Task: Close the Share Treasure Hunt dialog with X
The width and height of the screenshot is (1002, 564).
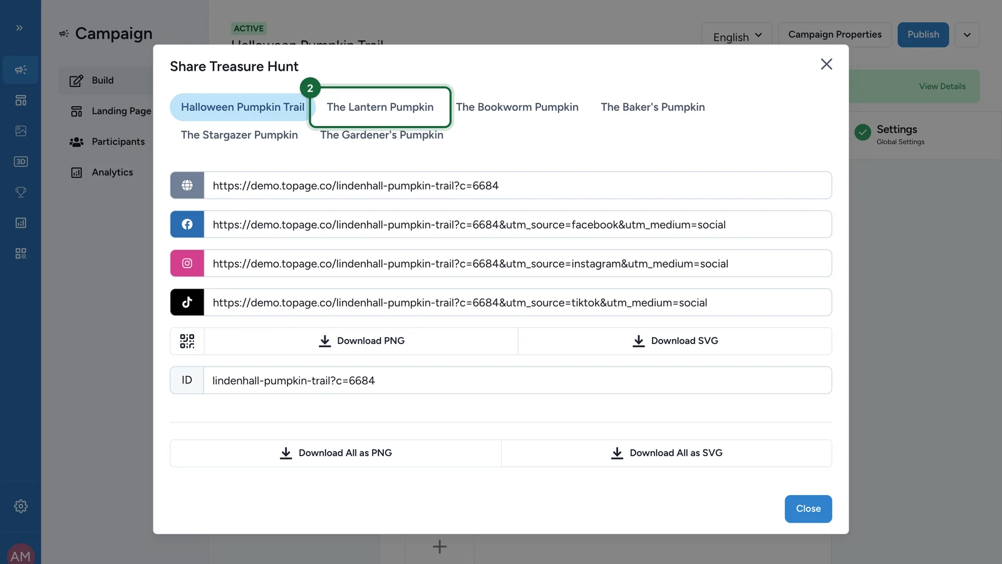Action: tap(827, 64)
